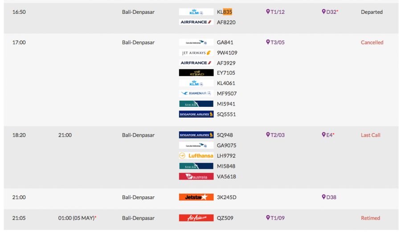This screenshot has width=401, height=232.
Task: Click the Retimed status for QZ509
Action: pyautogui.click(x=370, y=218)
